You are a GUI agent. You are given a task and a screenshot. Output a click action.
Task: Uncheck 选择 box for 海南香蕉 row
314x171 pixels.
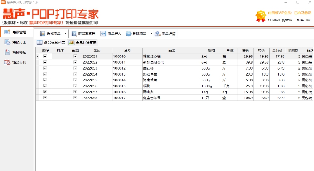(45, 80)
